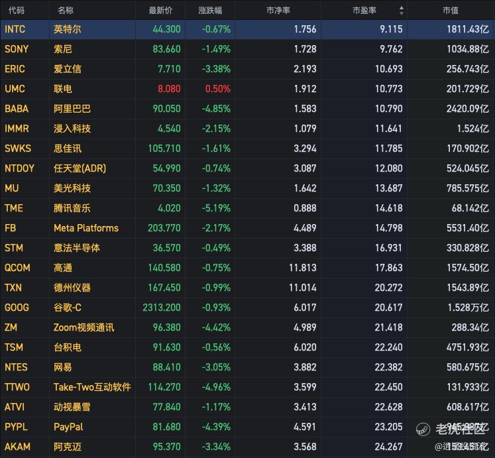Select the INTC ticker code
Screen dimensions: 495x458
pyautogui.click(x=15, y=29)
